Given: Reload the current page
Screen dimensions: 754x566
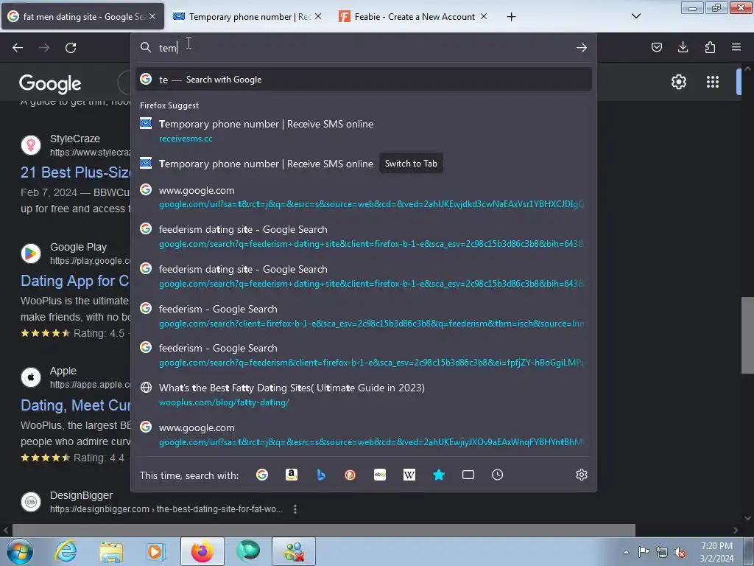Looking at the screenshot, I should pyautogui.click(x=71, y=48).
